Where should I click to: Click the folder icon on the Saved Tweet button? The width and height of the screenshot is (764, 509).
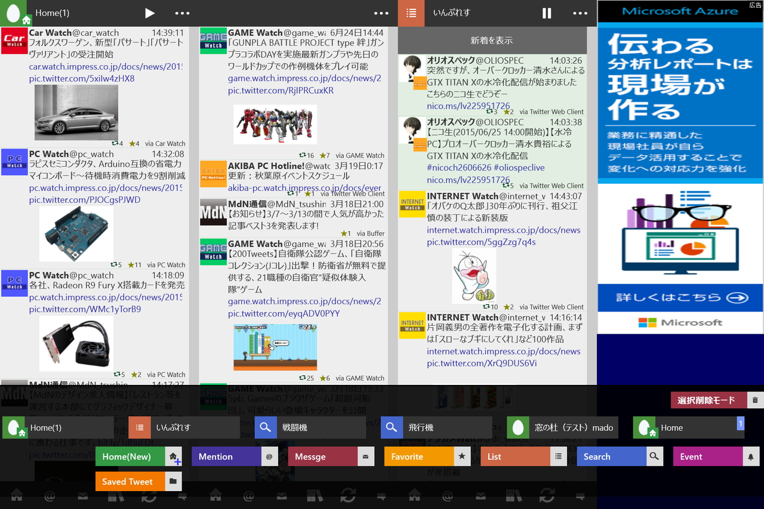[x=173, y=482]
